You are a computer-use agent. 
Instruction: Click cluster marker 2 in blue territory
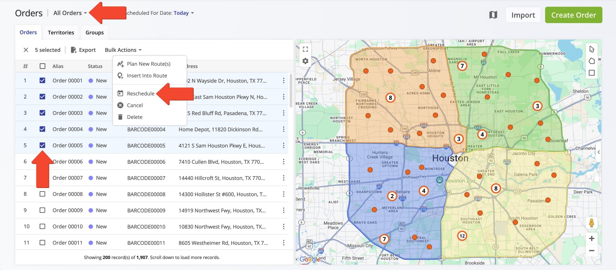tap(392, 196)
